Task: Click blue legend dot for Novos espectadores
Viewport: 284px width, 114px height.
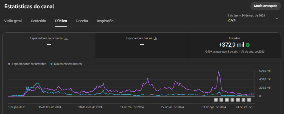Action: pyautogui.click(x=52, y=64)
